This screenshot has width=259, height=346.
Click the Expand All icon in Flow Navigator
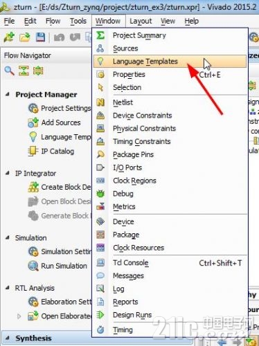[38, 71]
